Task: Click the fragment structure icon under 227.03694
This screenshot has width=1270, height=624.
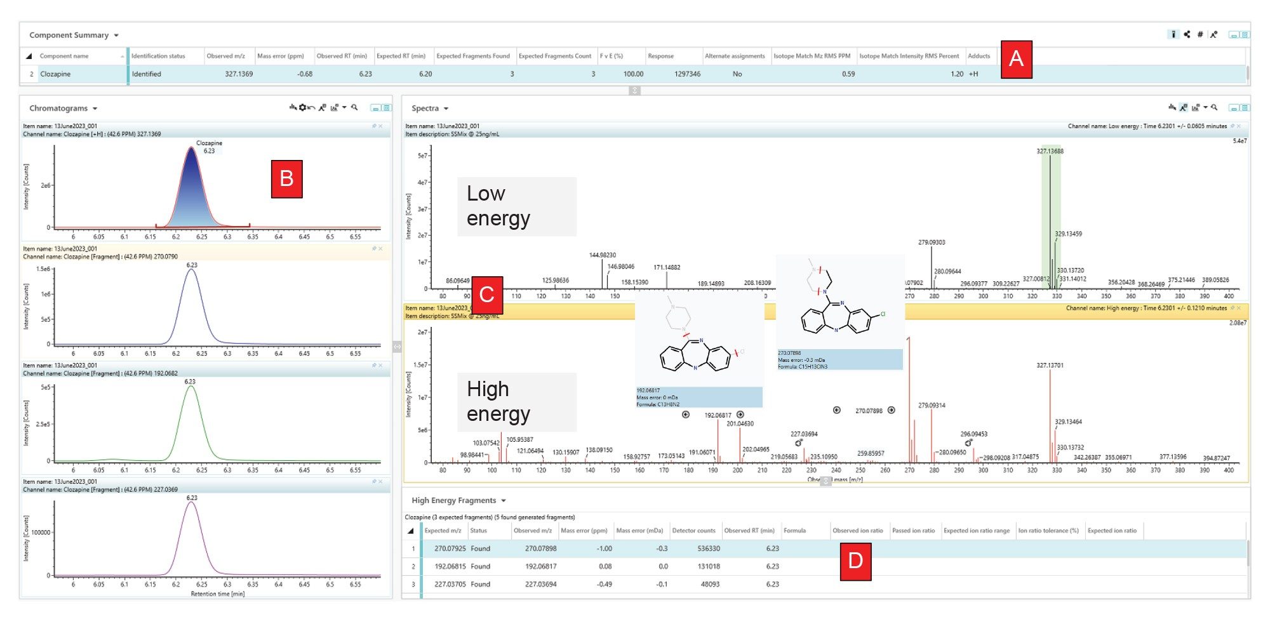Action: [x=799, y=442]
